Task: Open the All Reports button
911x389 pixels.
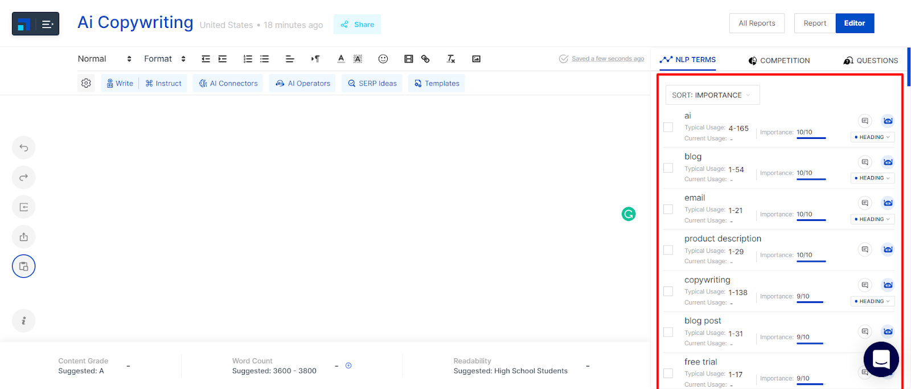Action: tap(757, 23)
